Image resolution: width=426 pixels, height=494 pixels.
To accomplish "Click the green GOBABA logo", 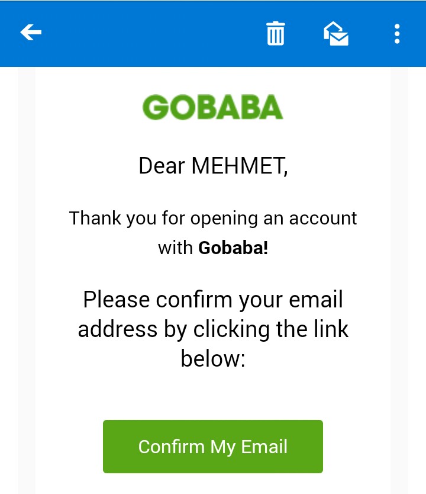I will [212, 107].
